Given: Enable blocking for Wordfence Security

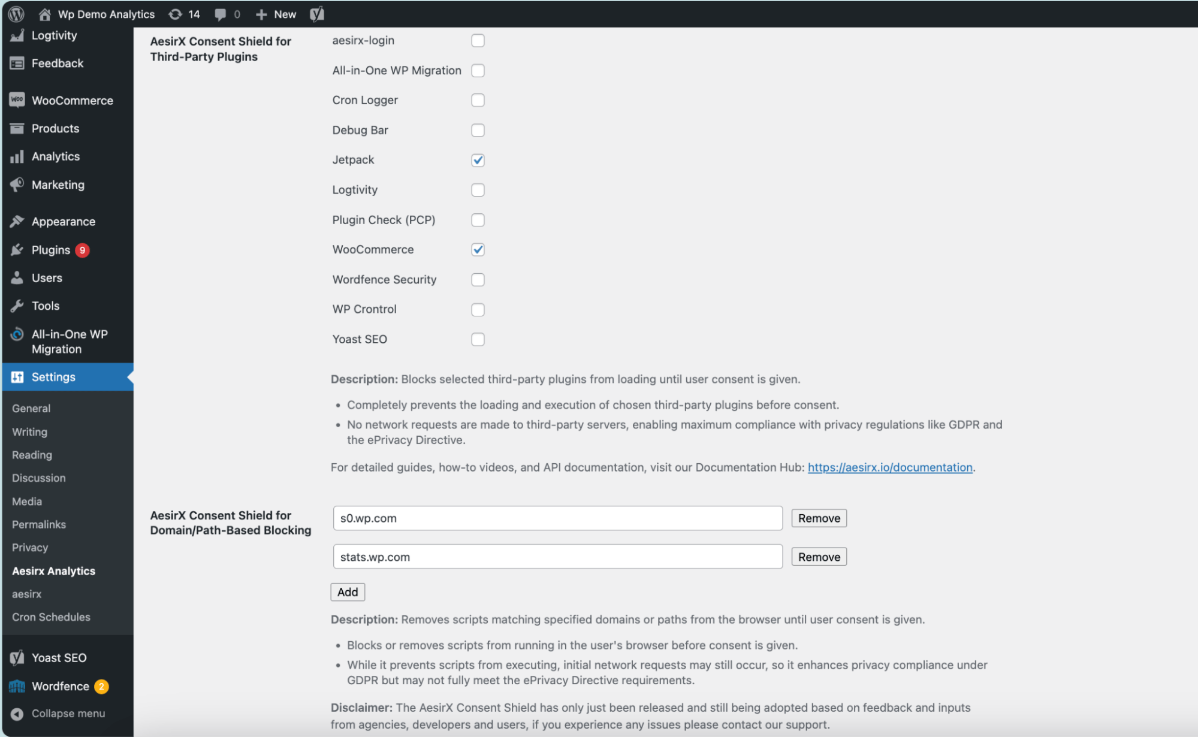Looking at the screenshot, I should click(x=478, y=279).
